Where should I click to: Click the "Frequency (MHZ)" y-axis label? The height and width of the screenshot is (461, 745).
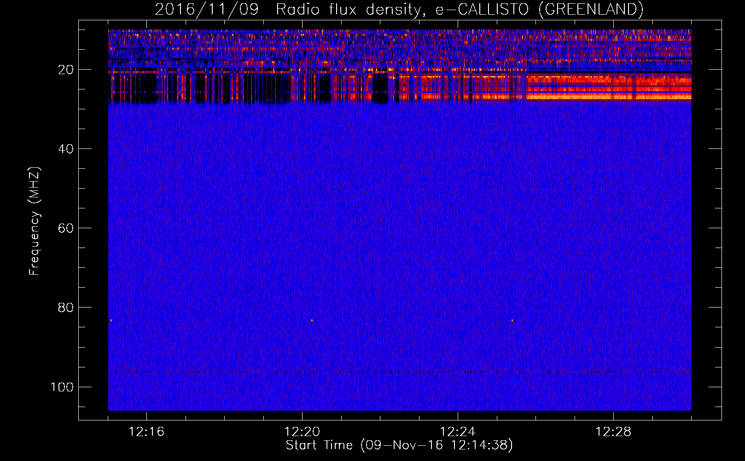[35, 221]
